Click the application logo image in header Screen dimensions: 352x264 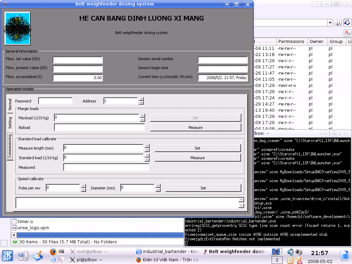(17, 29)
